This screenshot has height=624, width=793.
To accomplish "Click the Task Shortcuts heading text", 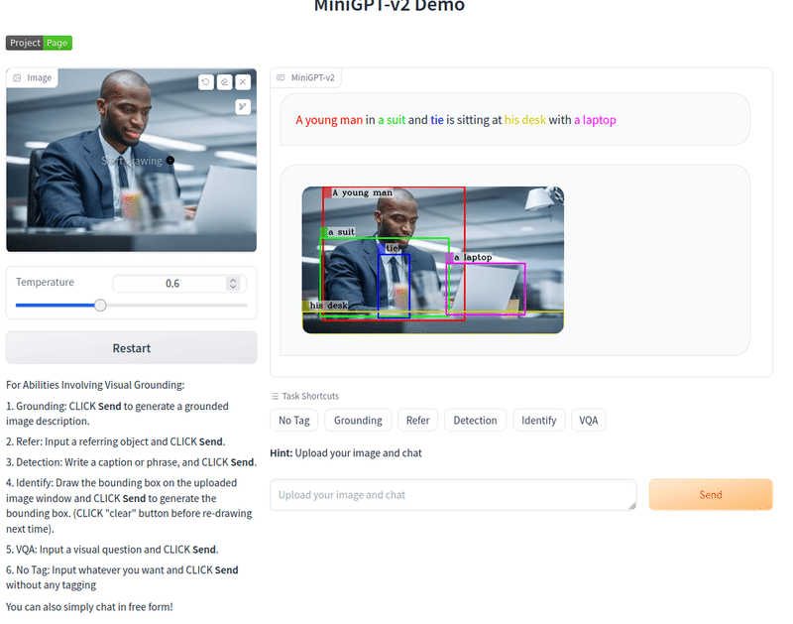I will 310,396.
